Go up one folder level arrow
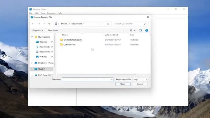210x118 pixels. coord(49,24)
